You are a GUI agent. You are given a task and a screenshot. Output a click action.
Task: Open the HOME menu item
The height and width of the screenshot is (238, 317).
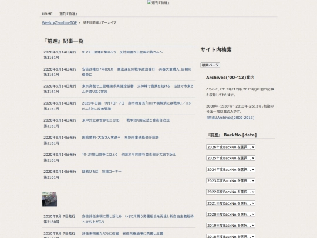coord(47,14)
